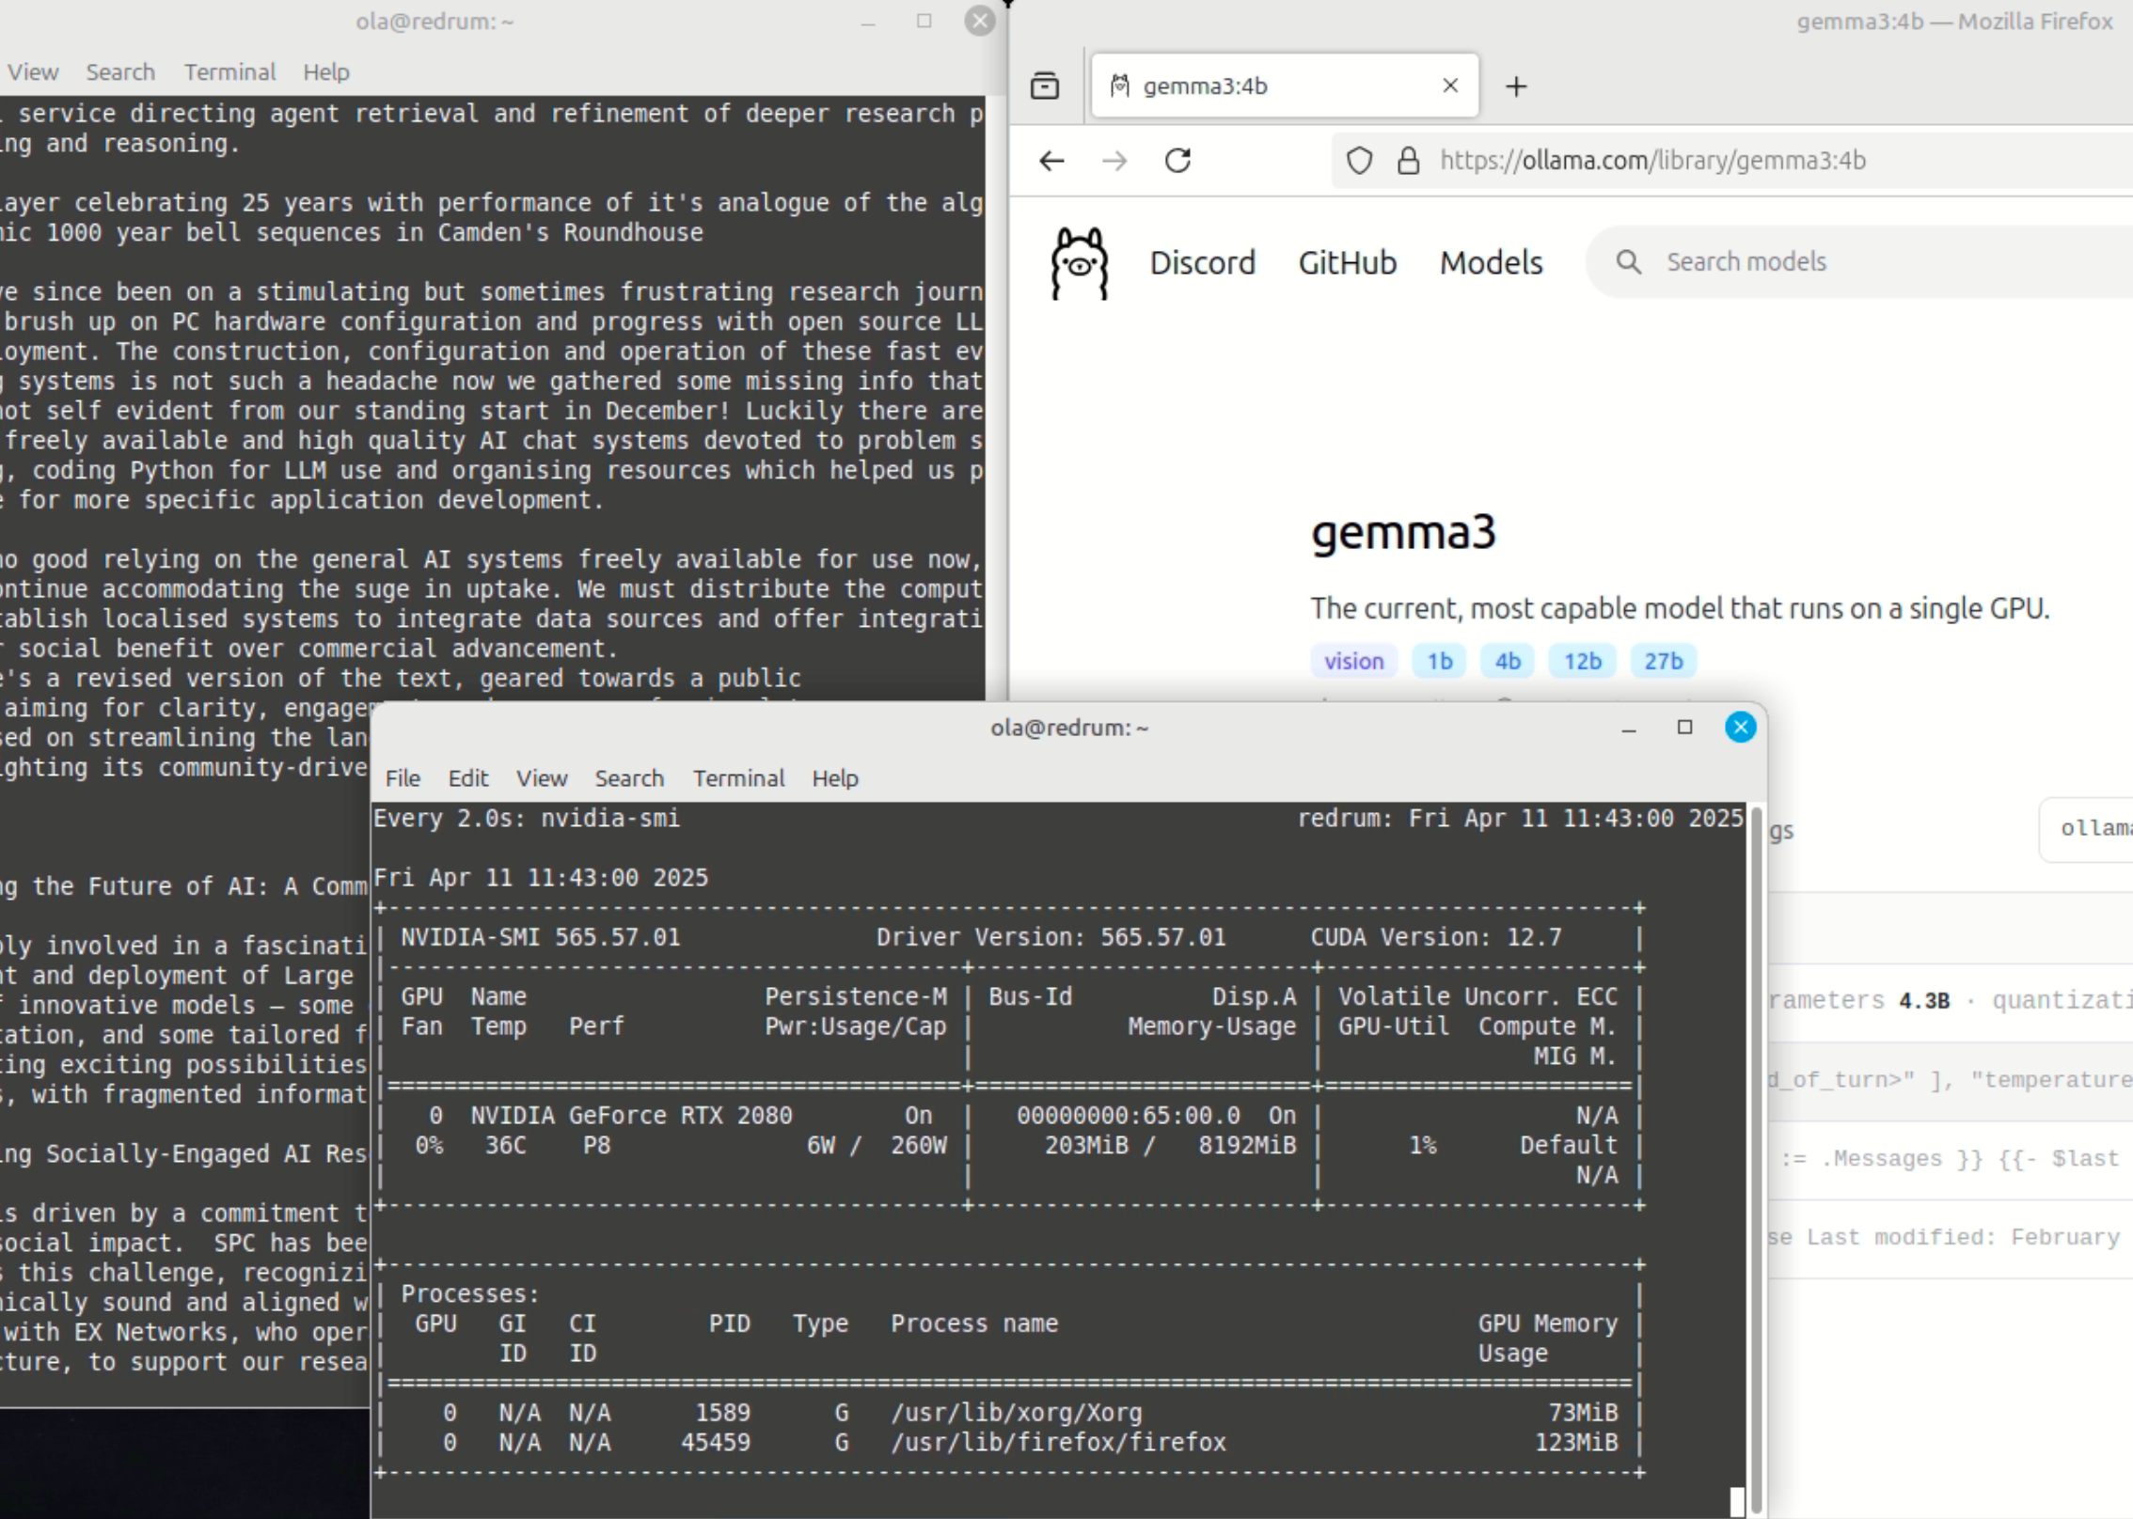The height and width of the screenshot is (1519, 2133).
Task: Click PID 45459 in processes table
Action: (x=716, y=1443)
